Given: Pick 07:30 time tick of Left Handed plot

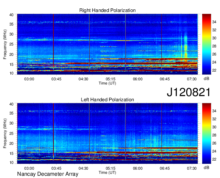Looking at the screenshot, I should [x=192, y=168].
